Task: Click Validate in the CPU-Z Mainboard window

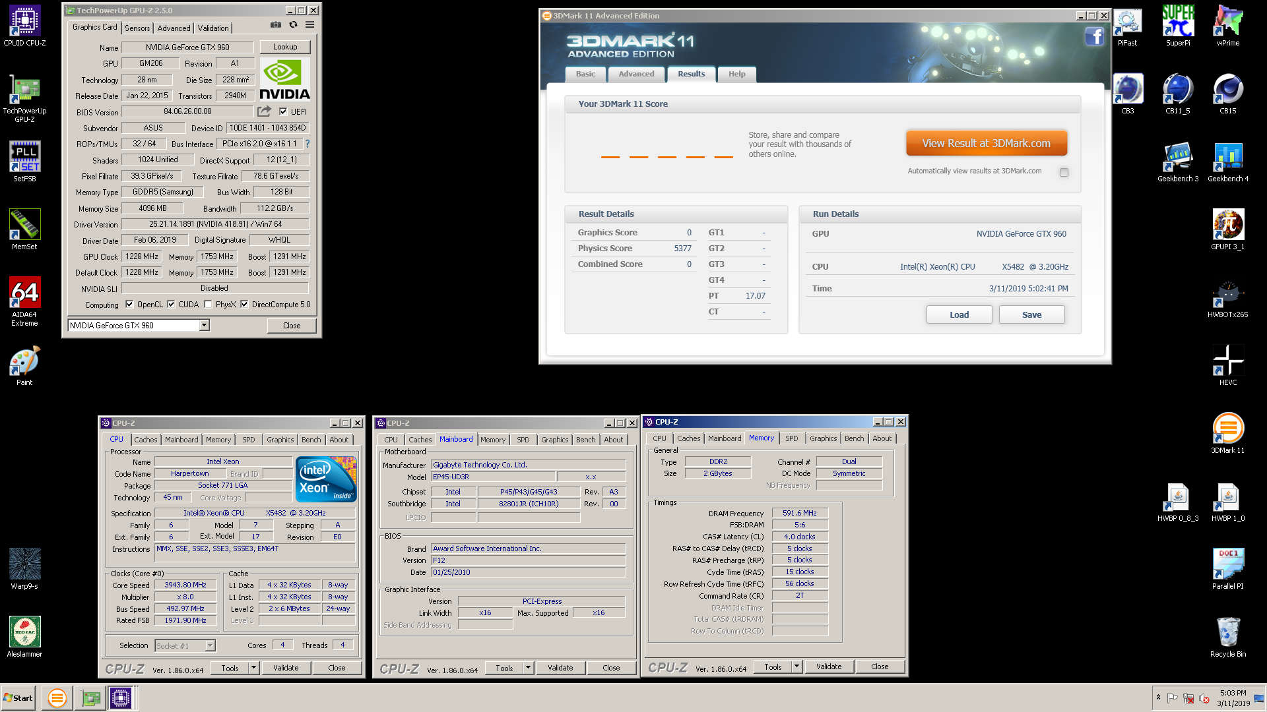Action: pos(560,668)
